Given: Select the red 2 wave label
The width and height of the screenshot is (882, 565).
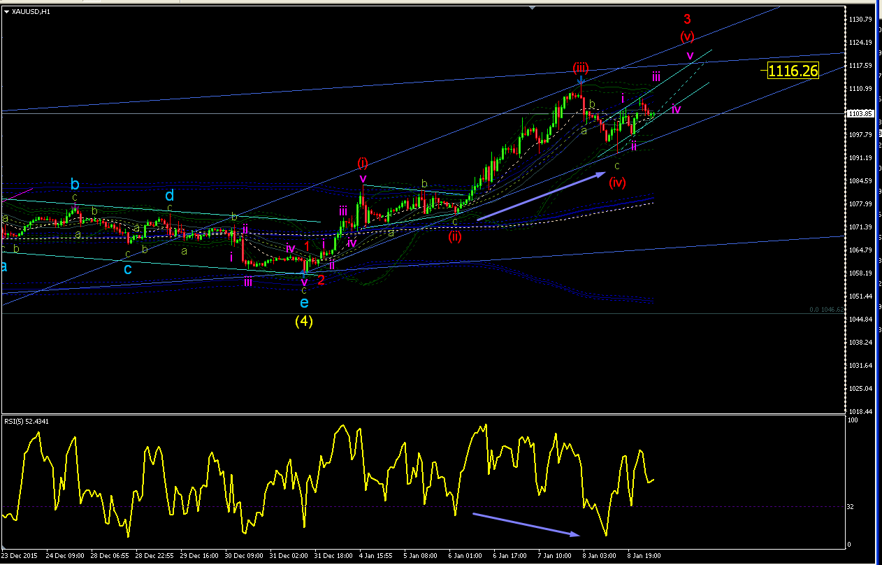Looking at the screenshot, I should [x=321, y=280].
